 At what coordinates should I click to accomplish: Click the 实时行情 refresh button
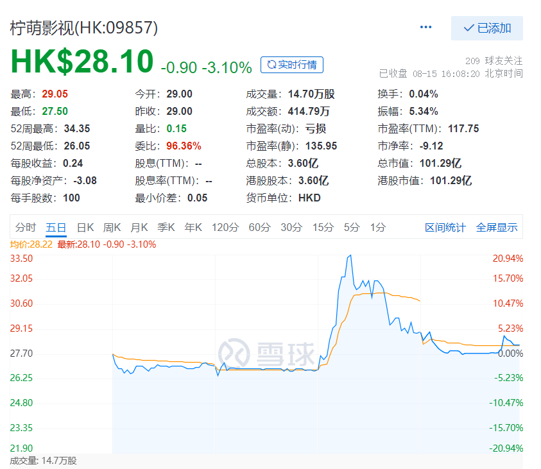(x=292, y=65)
